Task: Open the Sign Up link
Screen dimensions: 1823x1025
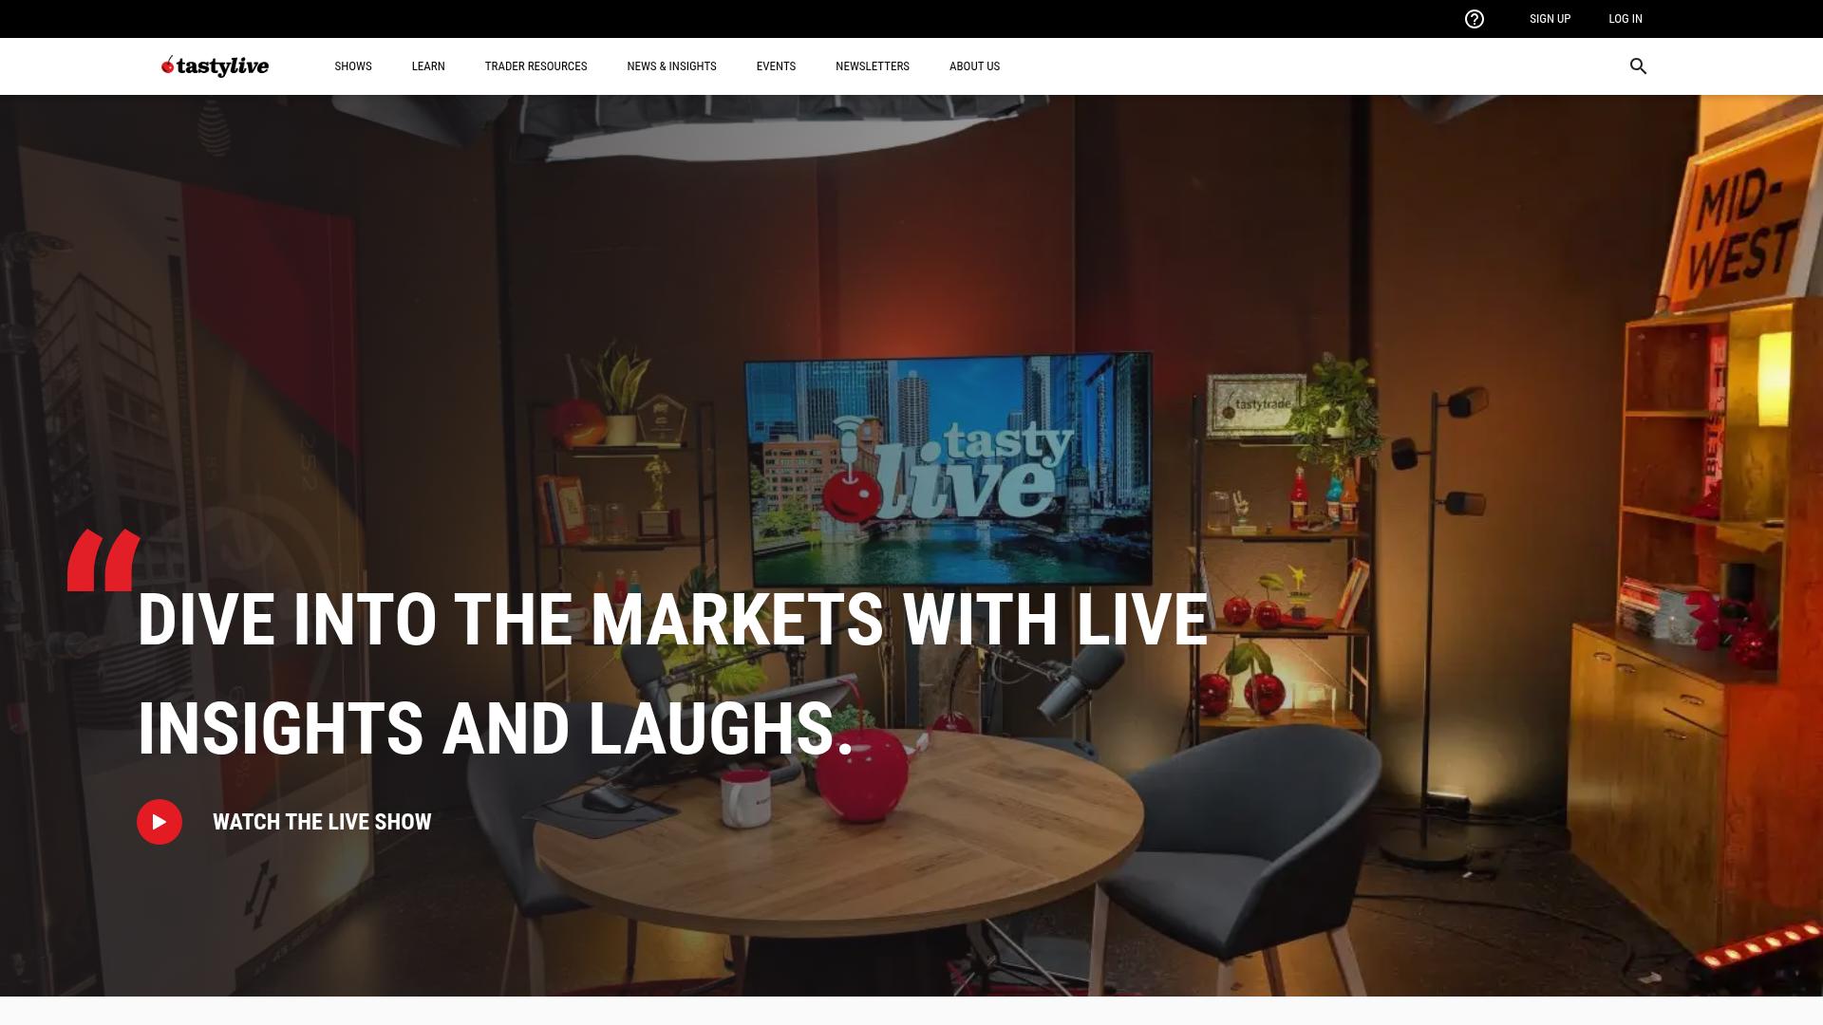Action: pyautogui.click(x=1550, y=19)
